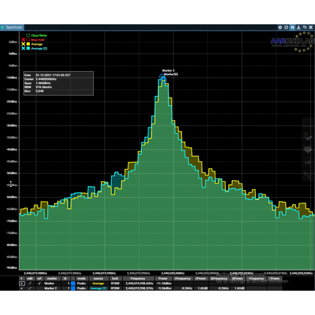Click the play arrow beside Spectrum title
This screenshot has height=315, width=315.
coord(3,27)
